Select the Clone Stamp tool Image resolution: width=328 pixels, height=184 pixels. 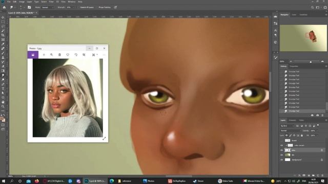[3, 57]
